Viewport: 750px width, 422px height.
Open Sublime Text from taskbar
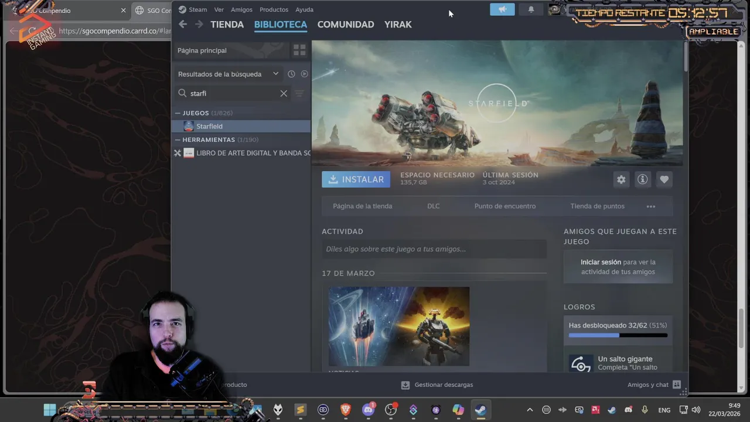(x=300, y=410)
